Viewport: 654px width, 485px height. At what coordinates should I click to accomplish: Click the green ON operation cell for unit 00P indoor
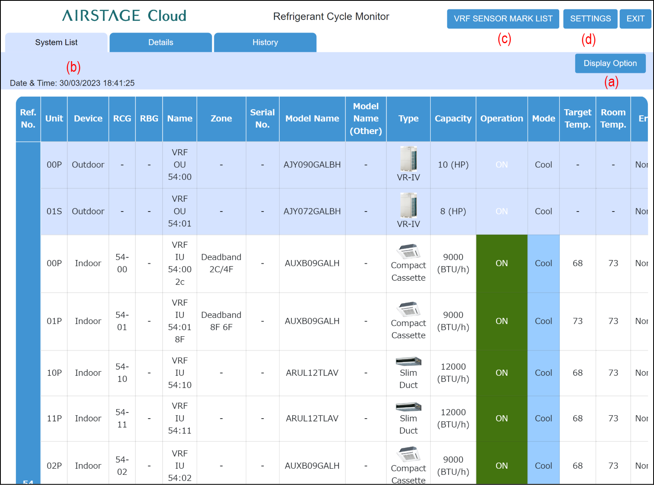tap(501, 263)
